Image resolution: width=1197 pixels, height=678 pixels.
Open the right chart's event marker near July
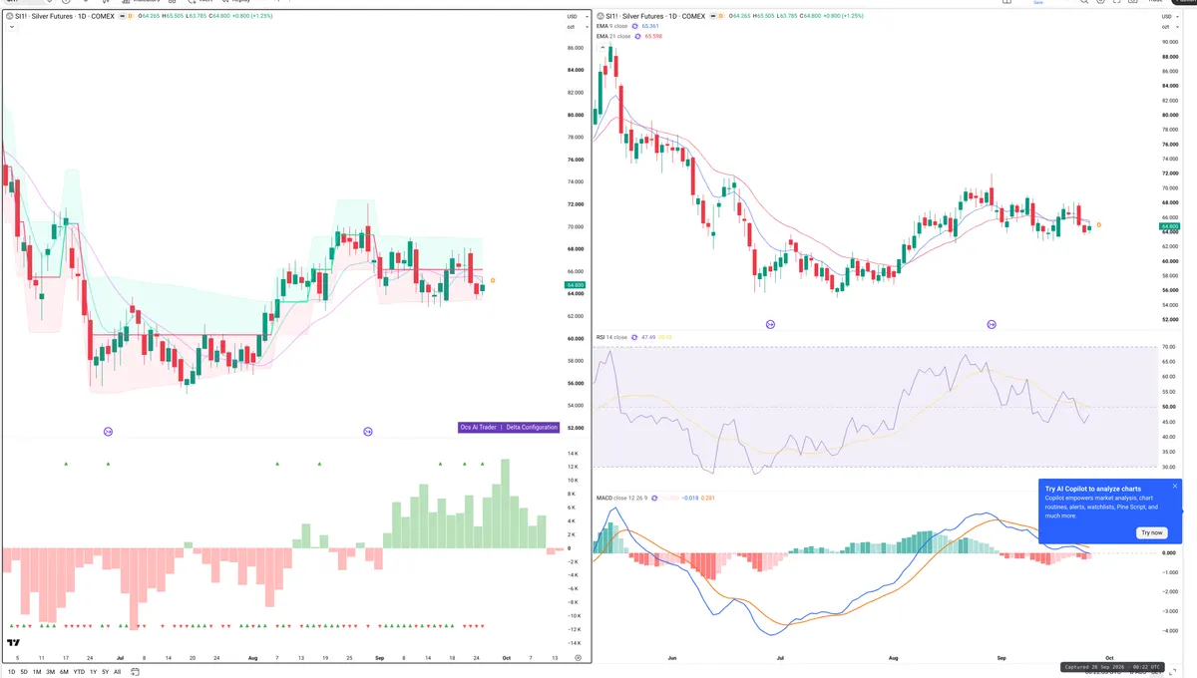click(x=770, y=324)
